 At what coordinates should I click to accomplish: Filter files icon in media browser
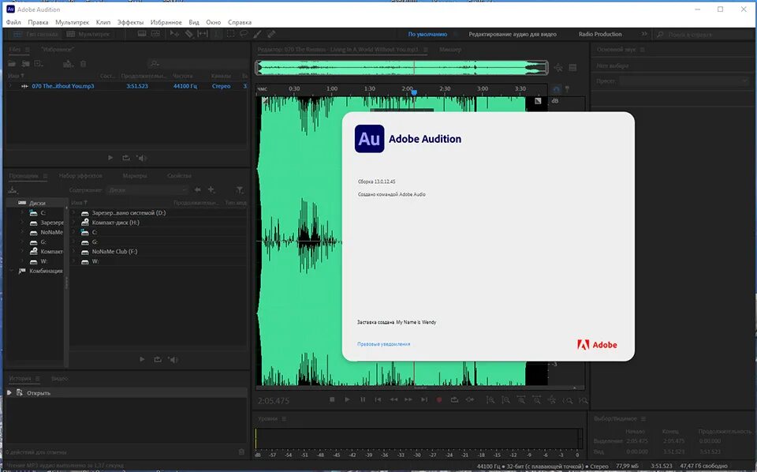[240, 190]
